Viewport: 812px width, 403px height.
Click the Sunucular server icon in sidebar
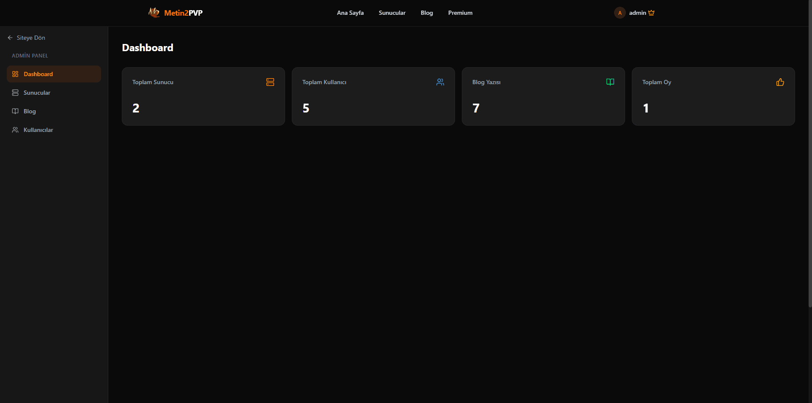click(15, 92)
